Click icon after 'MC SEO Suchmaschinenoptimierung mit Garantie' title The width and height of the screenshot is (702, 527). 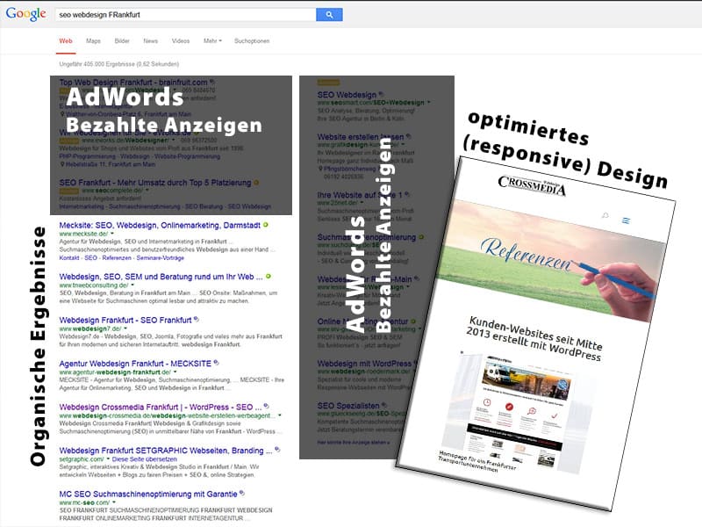coord(242,493)
